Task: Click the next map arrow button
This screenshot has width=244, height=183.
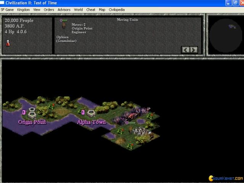Action: [194, 50]
